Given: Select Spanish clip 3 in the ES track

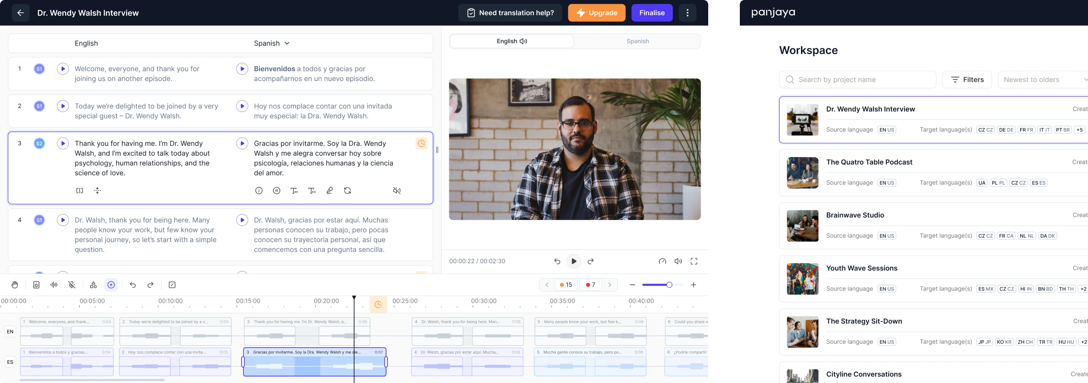Looking at the screenshot, I should coord(314,362).
